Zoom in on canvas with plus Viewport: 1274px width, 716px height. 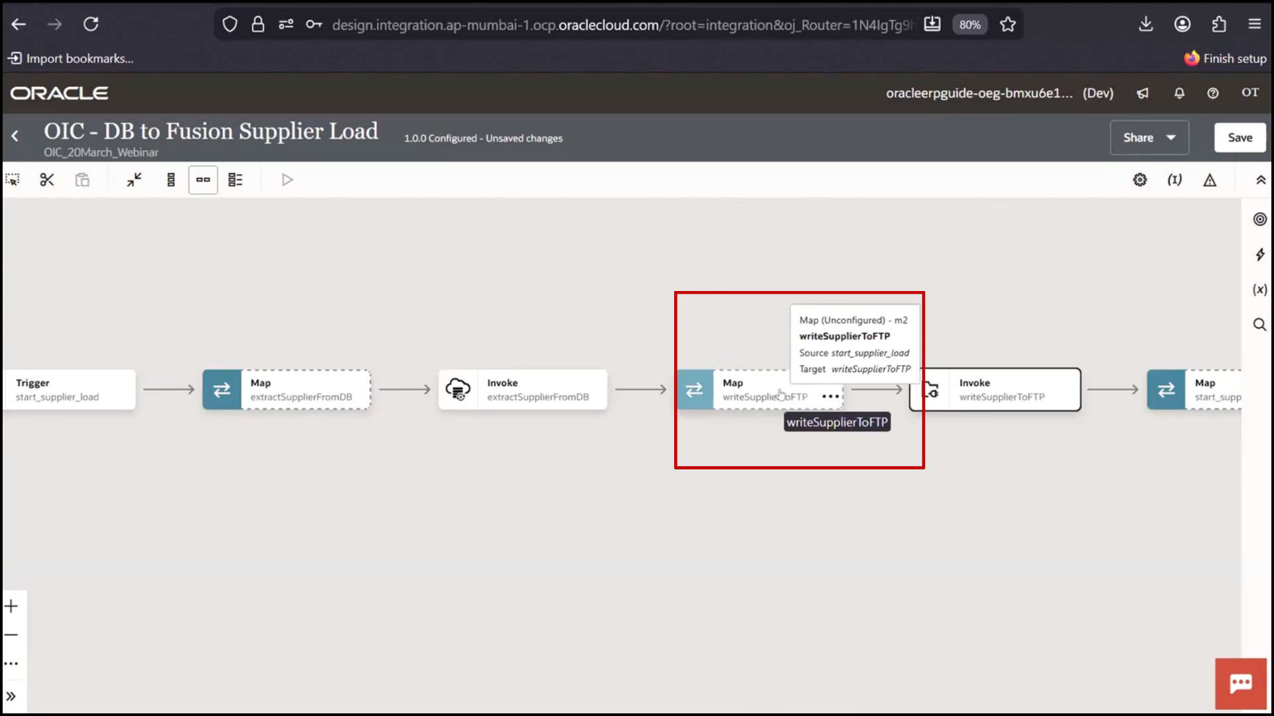click(11, 606)
